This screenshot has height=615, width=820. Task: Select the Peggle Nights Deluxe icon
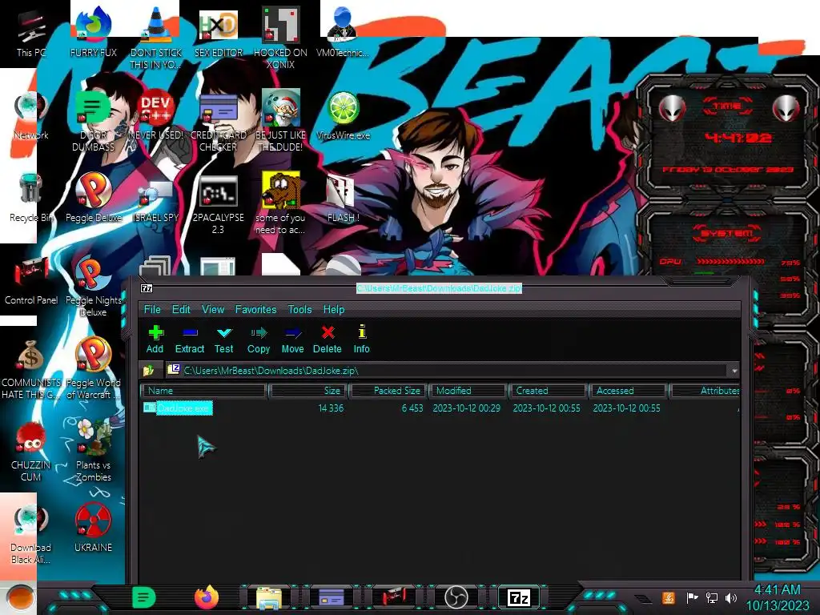[94, 287]
